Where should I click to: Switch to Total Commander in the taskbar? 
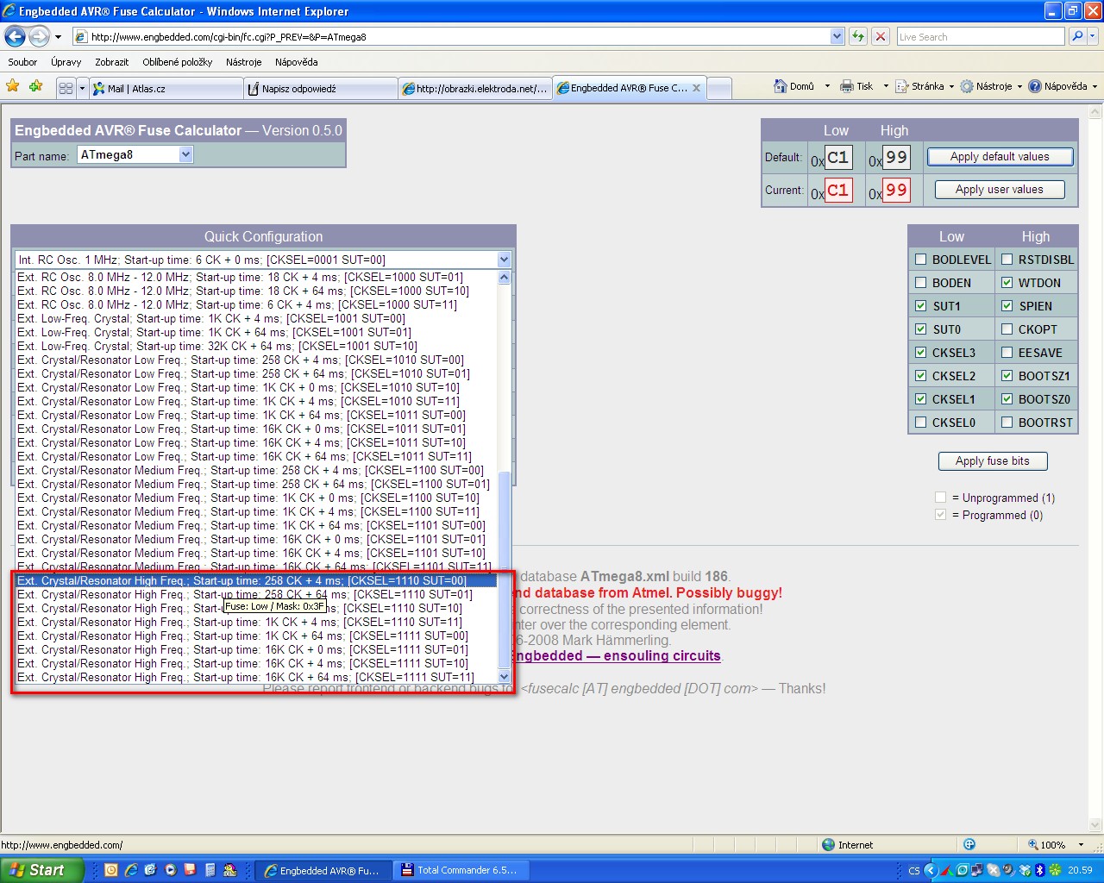tap(459, 870)
